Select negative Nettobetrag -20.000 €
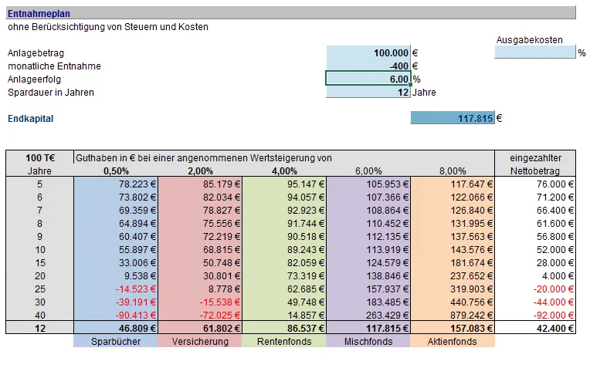Image resolution: width=590 pixels, height=368 pixels. [x=535, y=289]
